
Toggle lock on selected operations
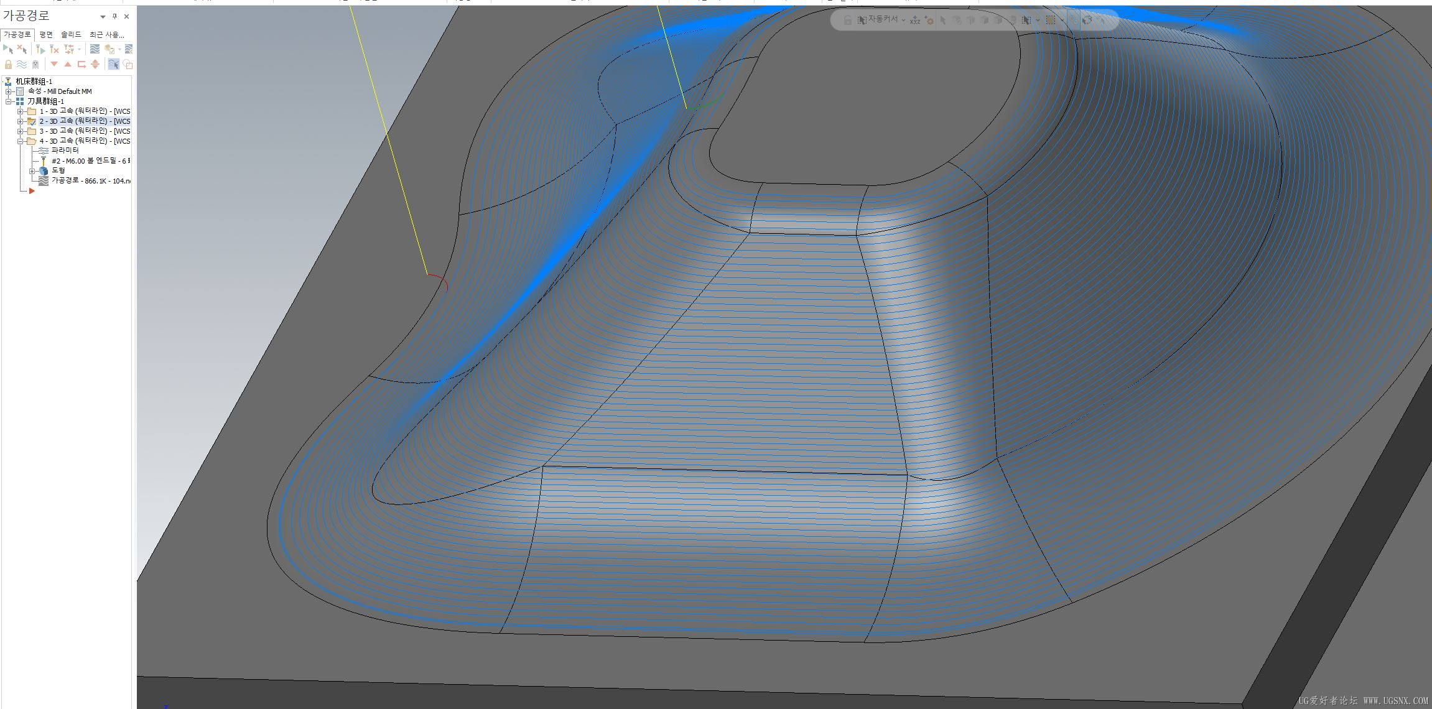click(x=8, y=65)
